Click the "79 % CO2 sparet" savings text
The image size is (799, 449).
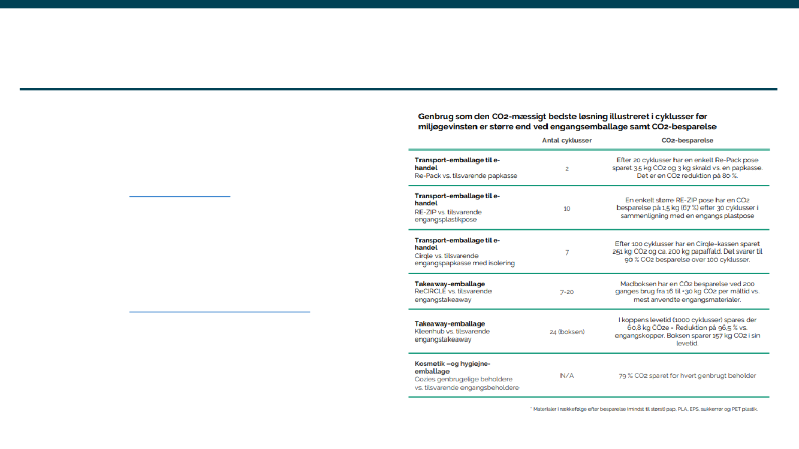pos(687,376)
